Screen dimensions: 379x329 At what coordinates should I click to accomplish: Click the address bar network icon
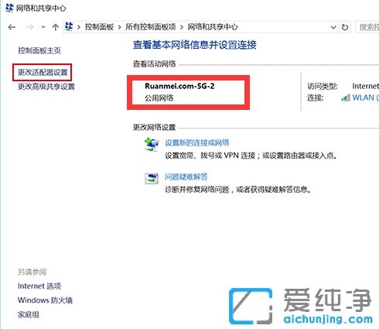pos(69,26)
